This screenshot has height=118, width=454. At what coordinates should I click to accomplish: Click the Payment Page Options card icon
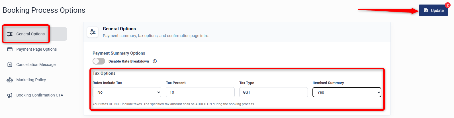(x=10, y=49)
